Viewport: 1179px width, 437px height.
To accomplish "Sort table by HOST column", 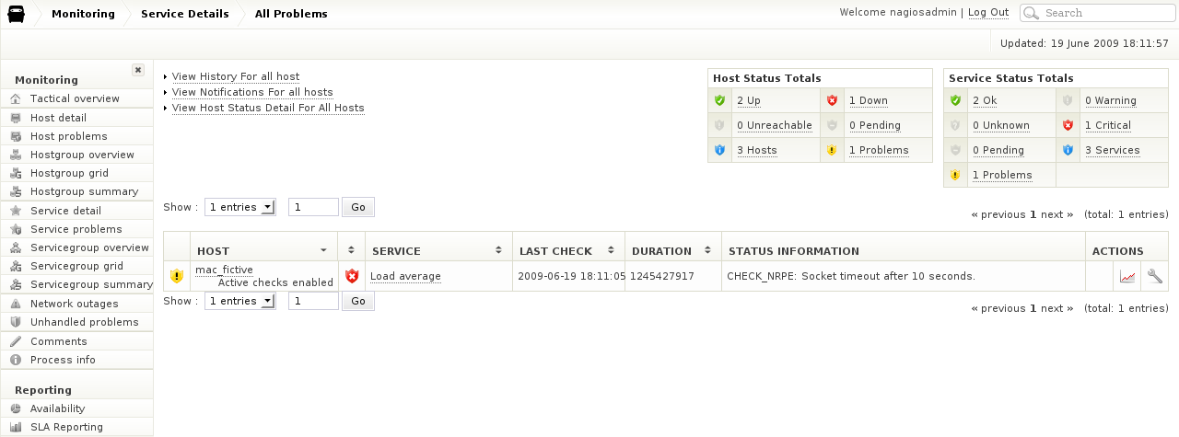I will pyautogui.click(x=323, y=250).
